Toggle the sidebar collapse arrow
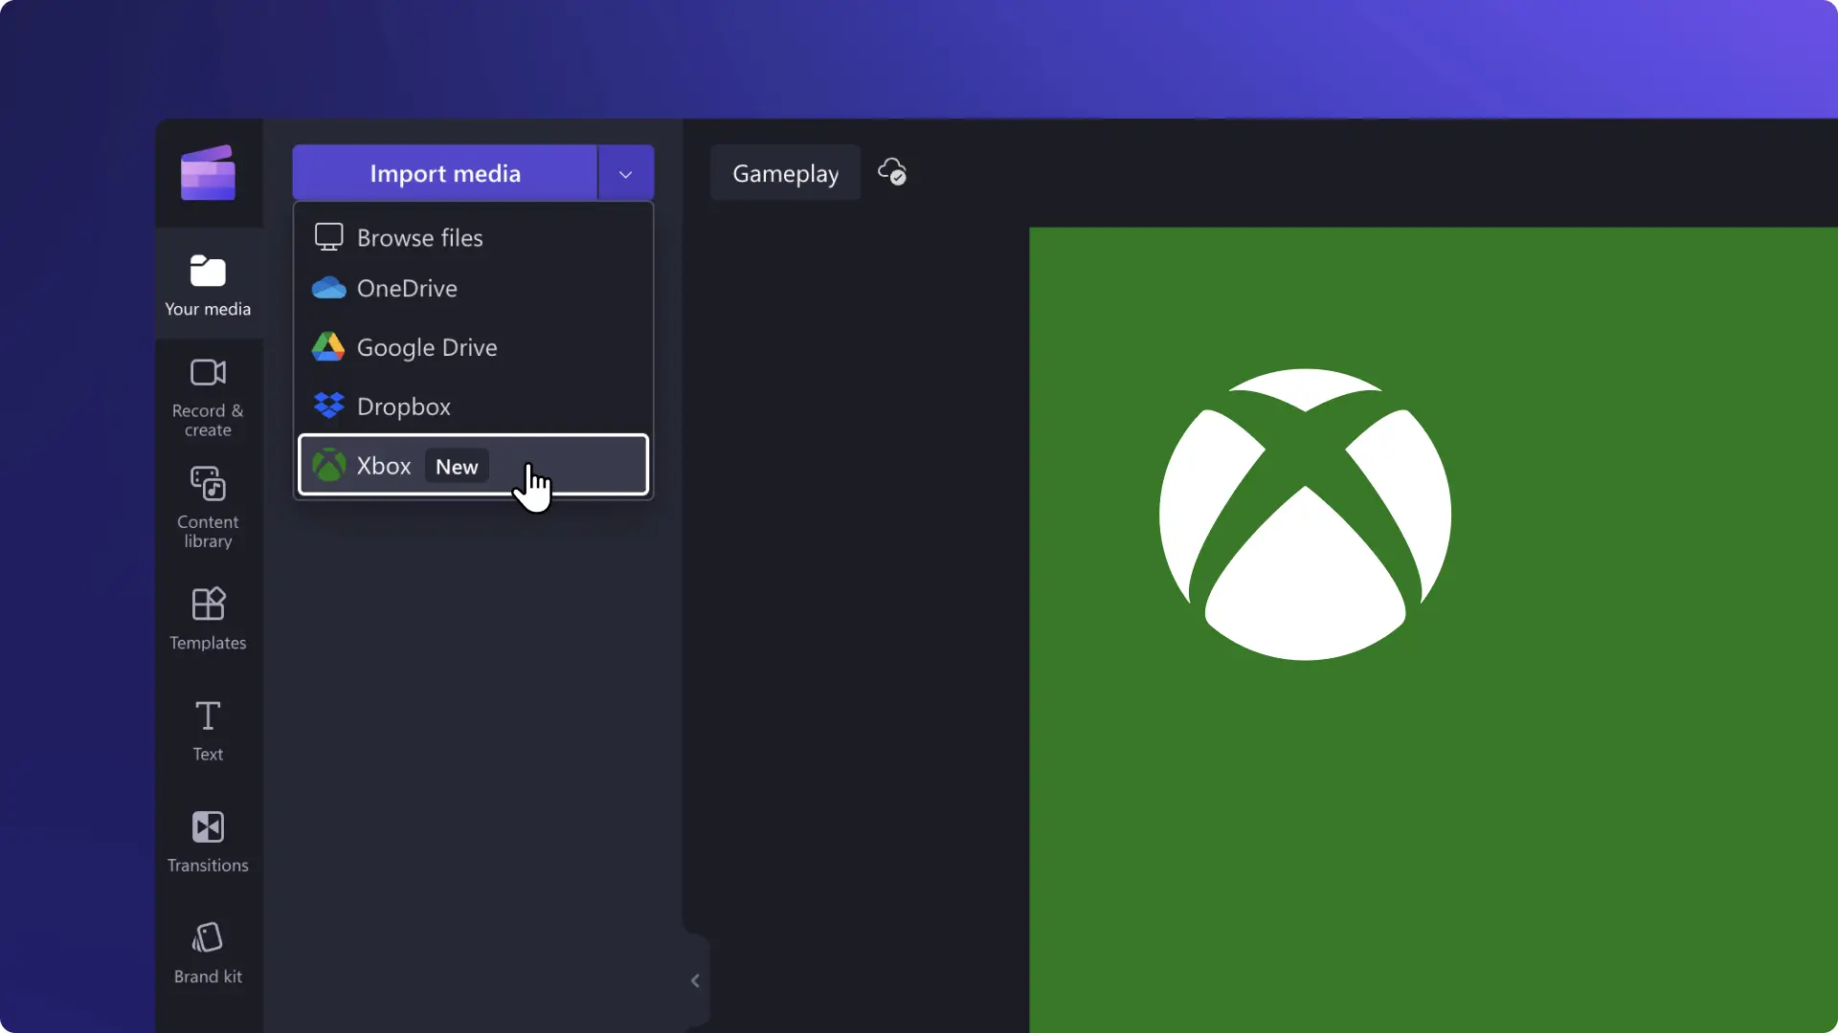Screen dimensions: 1838x1033 [x=696, y=981]
